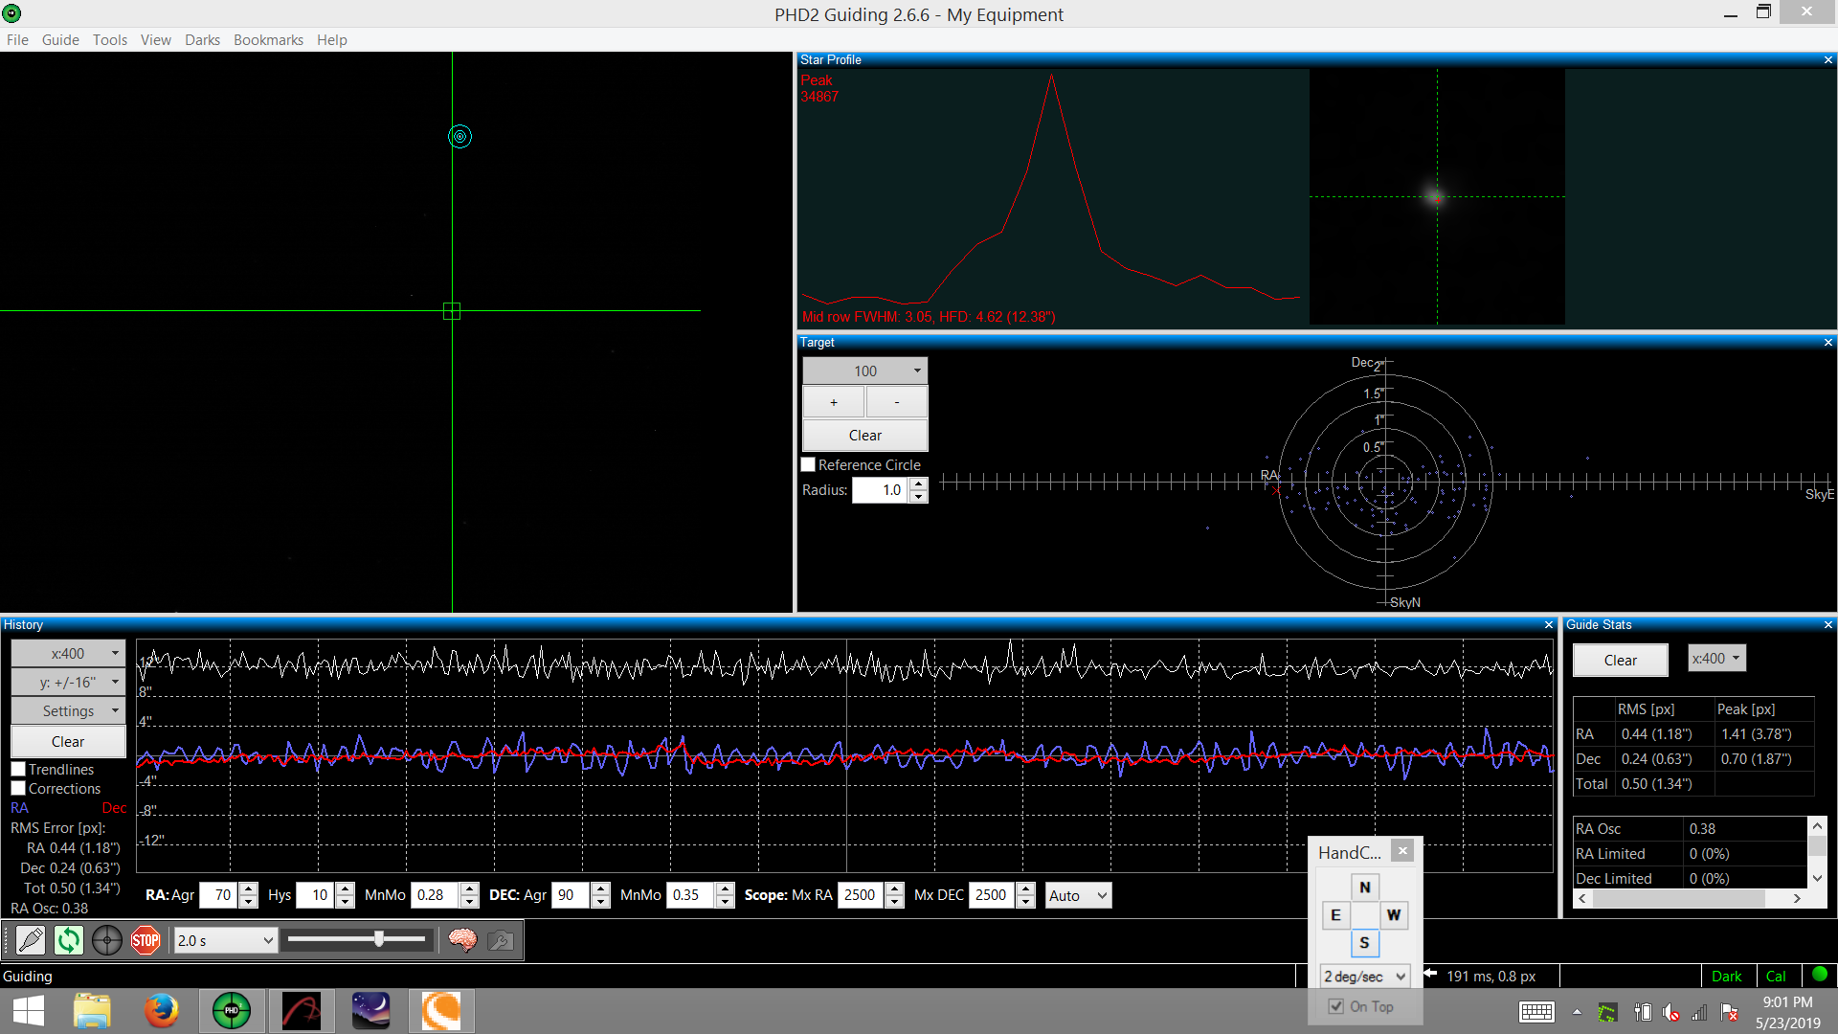Uncheck On Top in hand controller
This screenshot has width=1838, height=1034.
pos(1335,1006)
